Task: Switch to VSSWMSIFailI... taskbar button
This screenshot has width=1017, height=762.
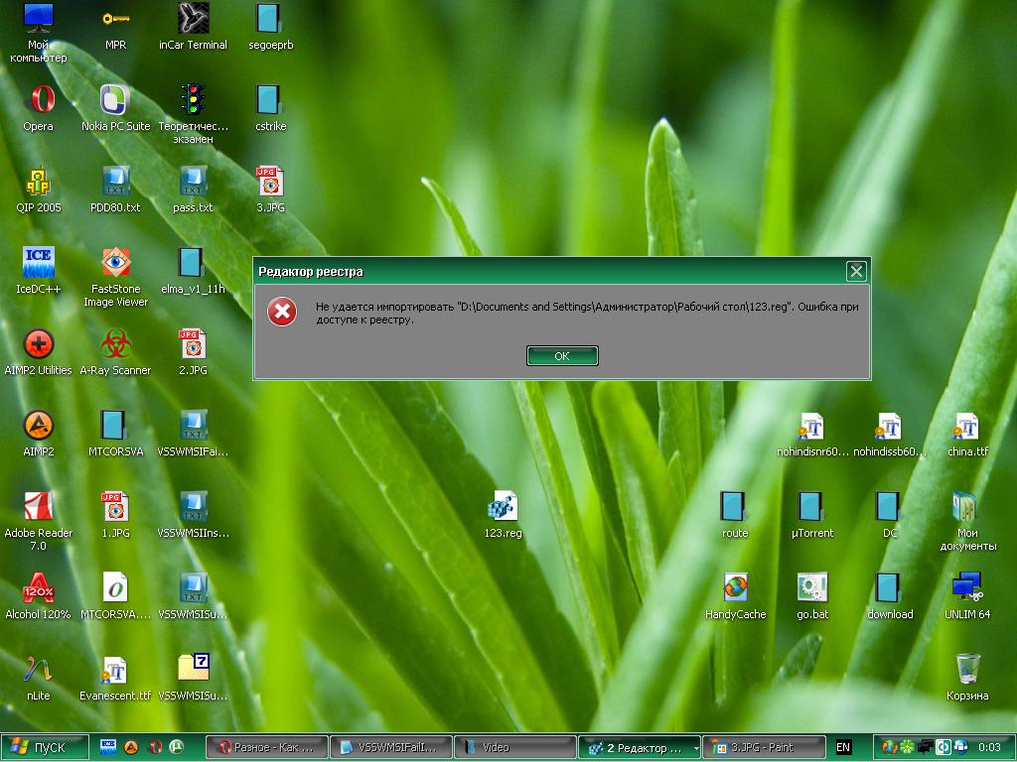Action: click(391, 747)
